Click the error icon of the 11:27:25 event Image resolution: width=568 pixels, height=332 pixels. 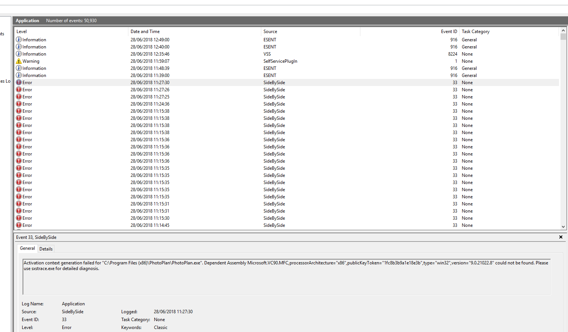[19, 97]
